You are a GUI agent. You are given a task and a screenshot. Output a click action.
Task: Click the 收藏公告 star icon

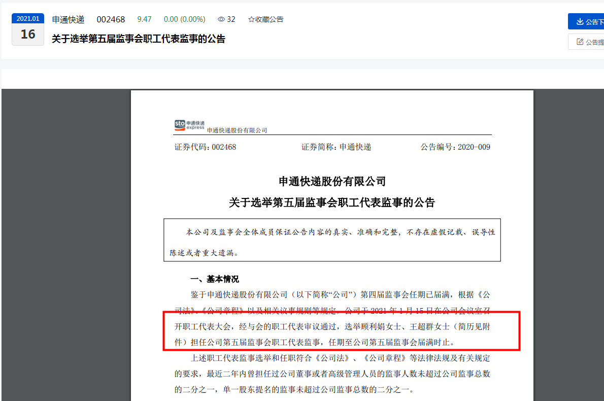pos(251,19)
